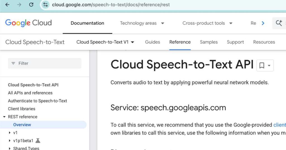Image resolution: width=286 pixels, height=150 pixels.
Task: Click the bookmark icon beside the title
Action: pos(262,65)
